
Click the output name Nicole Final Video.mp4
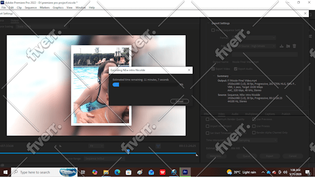(246, 62)
